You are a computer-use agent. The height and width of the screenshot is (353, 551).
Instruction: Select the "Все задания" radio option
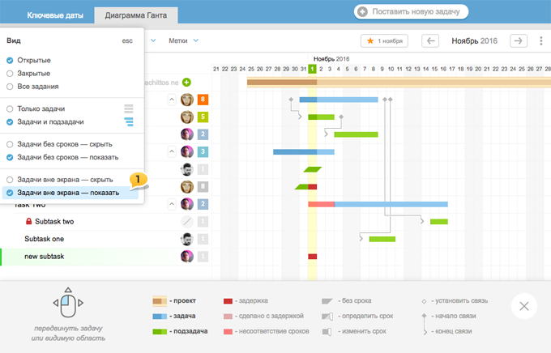[10, 86]
